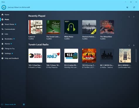139x108 pixels.
Task: Click the '93.5 | Latino Mi...' station title
Action: 71,65
